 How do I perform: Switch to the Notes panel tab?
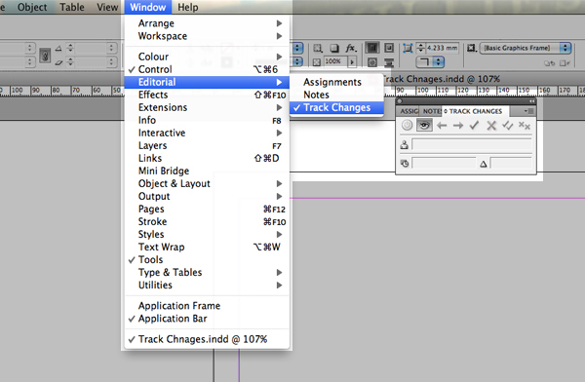(431, 111)
